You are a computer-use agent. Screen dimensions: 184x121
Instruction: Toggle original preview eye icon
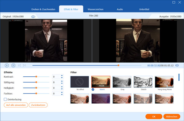tap(33, 17)
